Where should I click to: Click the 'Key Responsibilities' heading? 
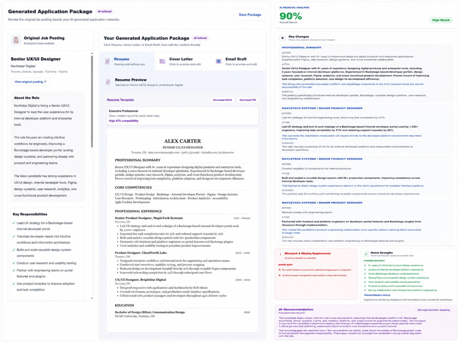pyautogui.click(x=30, y=214)
